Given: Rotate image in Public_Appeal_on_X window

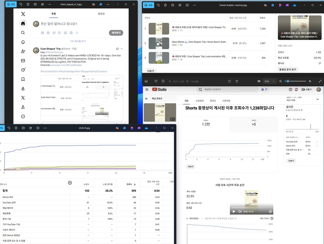Looking at the screenshot, I should (21, 5).
